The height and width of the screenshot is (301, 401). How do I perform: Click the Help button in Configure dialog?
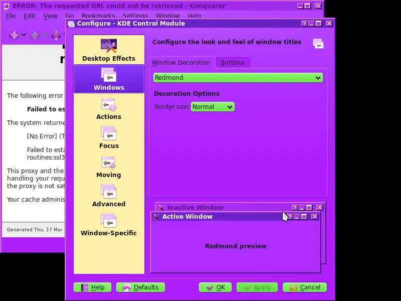point(93,287)
